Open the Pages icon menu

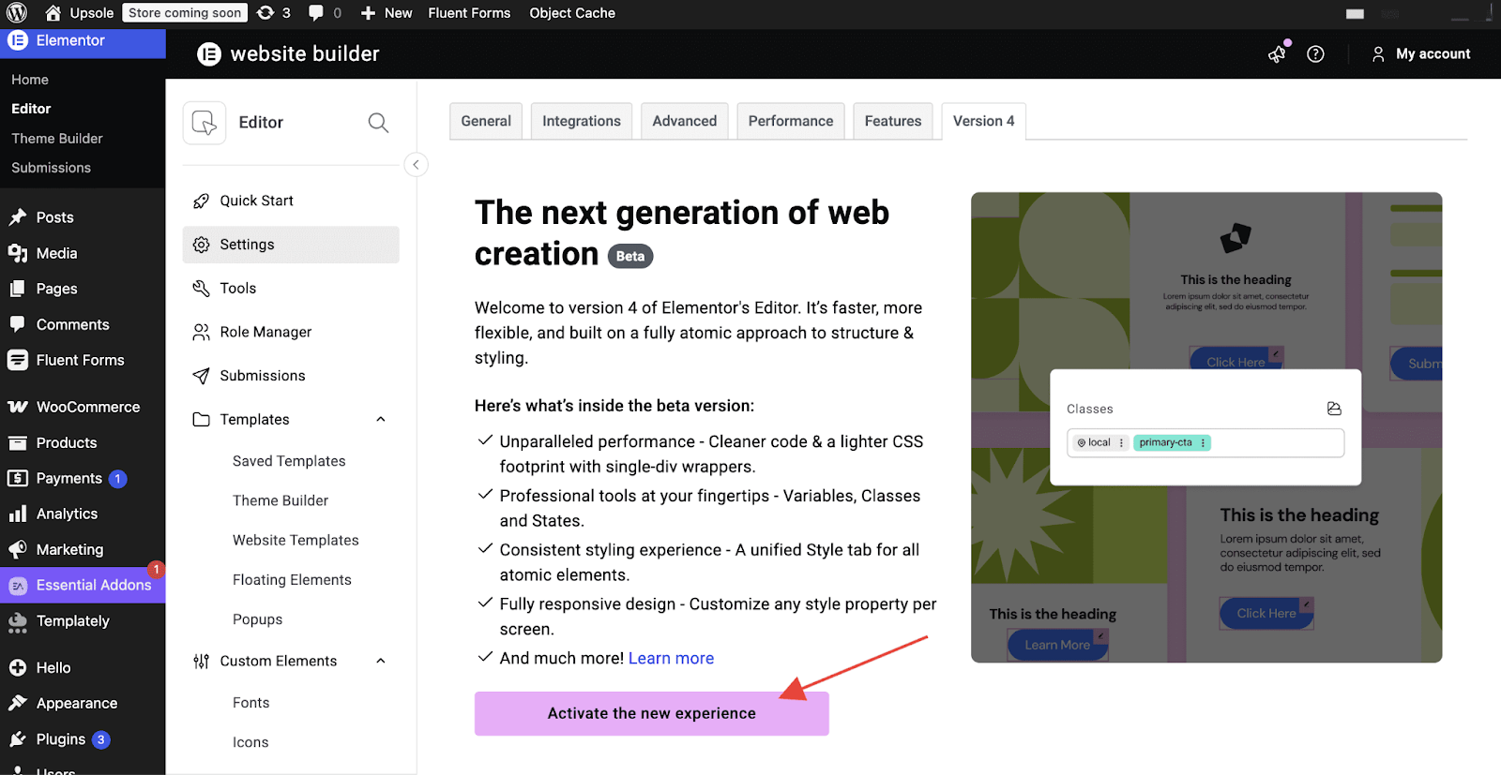click(x=18, y=289)
